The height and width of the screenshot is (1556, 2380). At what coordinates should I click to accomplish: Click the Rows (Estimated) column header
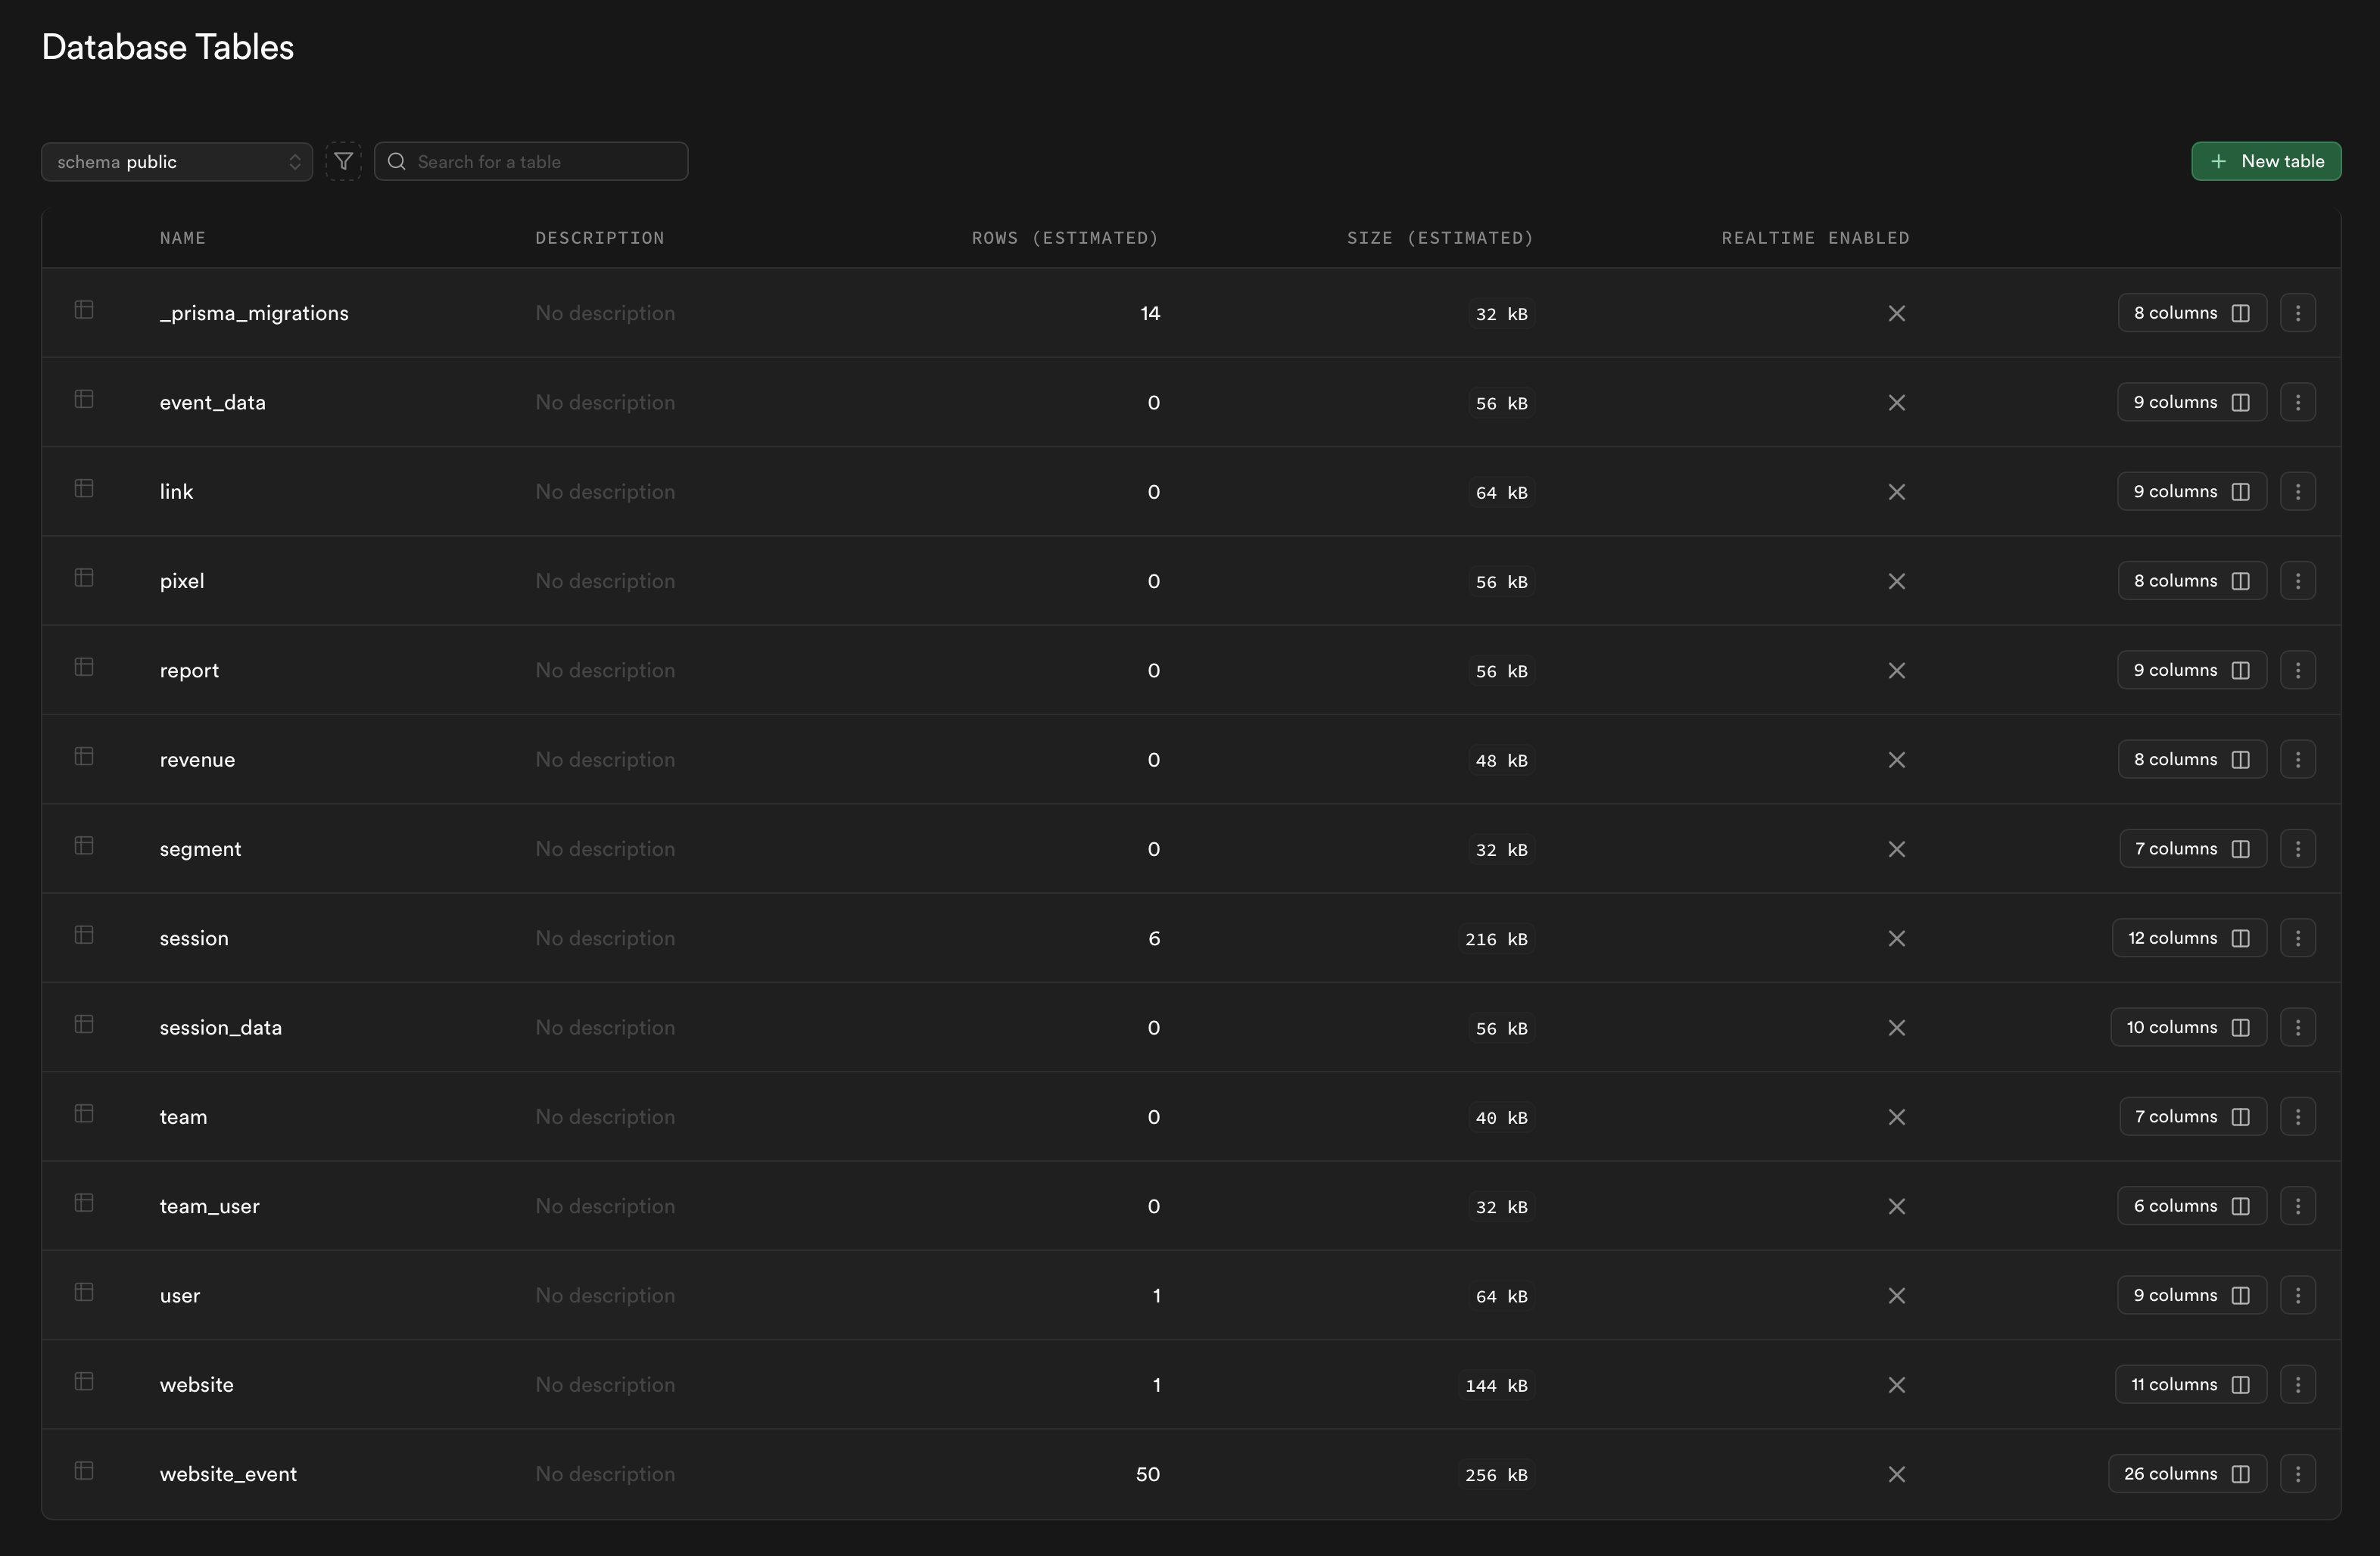click(x=1064, y=238)
